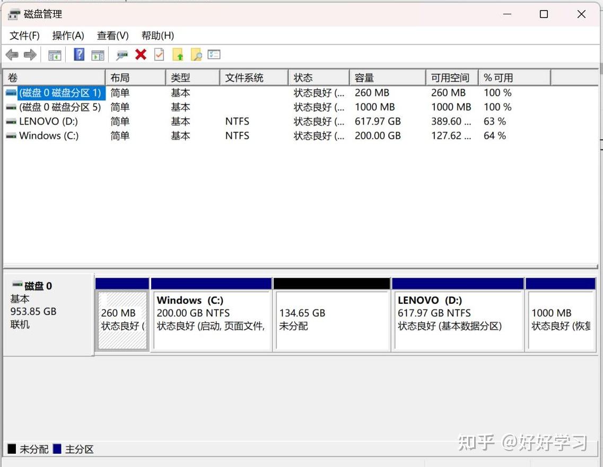Select the 134.65 GB 未分配 block

[x=332, y=315]
